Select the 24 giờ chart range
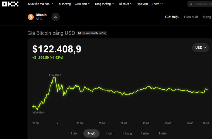This screenshot has height=139, width=212. [x=91, y=133]
